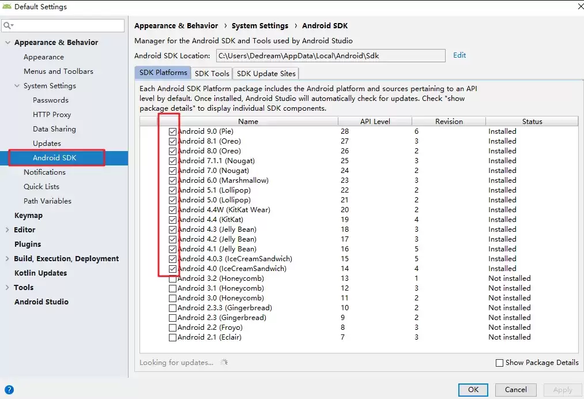
Task: Click the Apply button
Action: point(563,390)
